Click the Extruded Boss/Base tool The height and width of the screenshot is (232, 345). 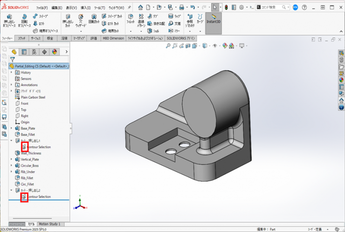(x=8, y=20)
